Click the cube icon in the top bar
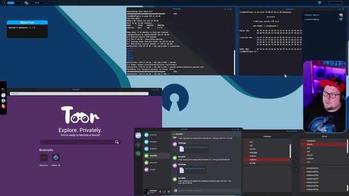 click(x=27, y=3)
